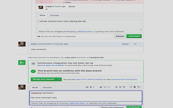The height and width of the screenshot is (108, 173).
Task: Click the green no-conflicts checkmark icon
Action: tap(33, 71)
